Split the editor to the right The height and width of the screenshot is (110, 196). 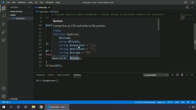pyautogui.click(x=187, y=7)
